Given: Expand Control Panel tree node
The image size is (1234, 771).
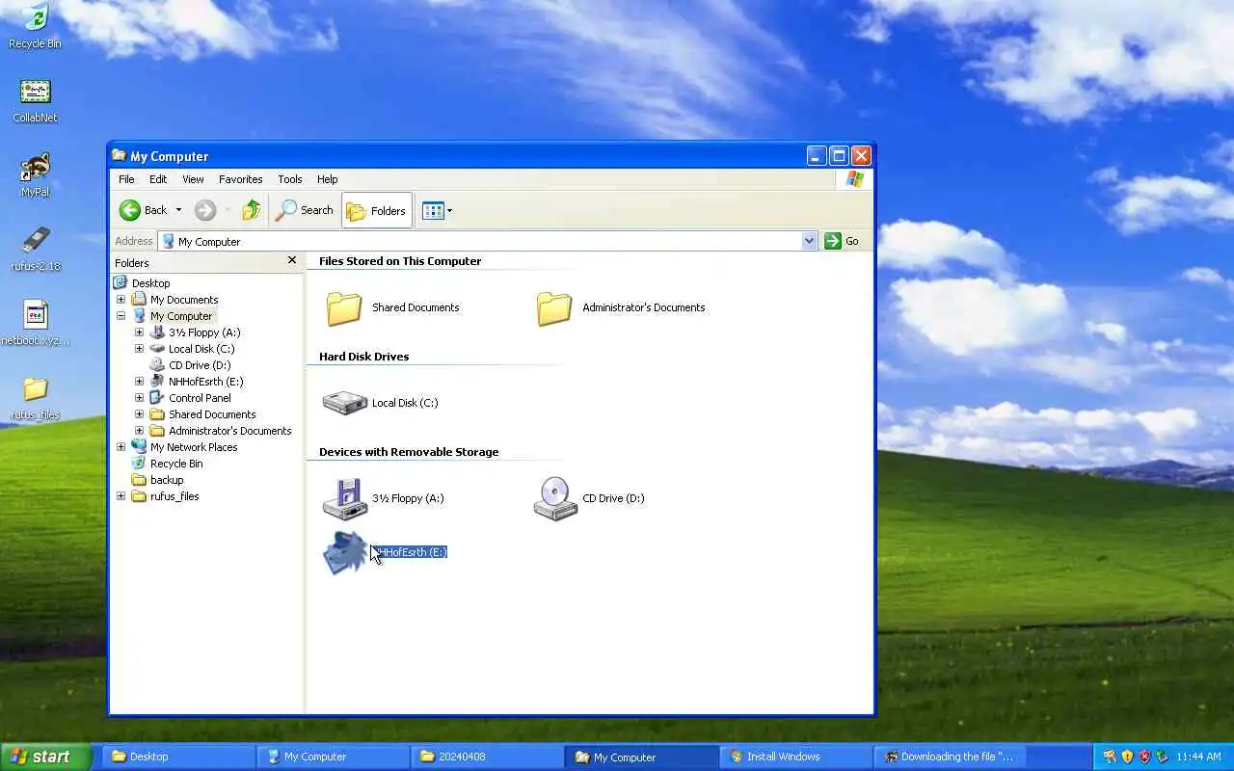Looking at the screenshot, I should click(x=139, y=398).
